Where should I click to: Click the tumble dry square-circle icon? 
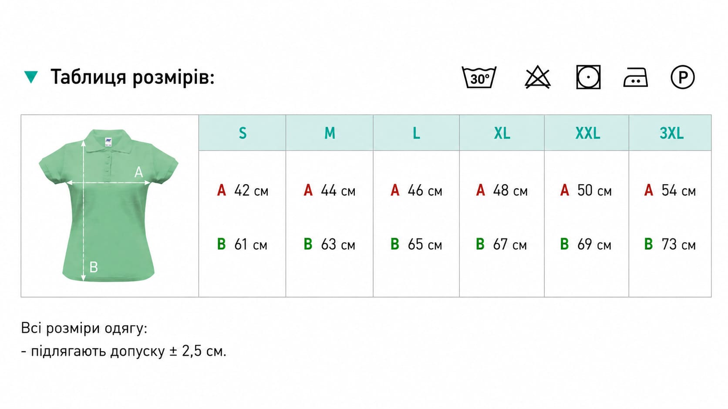[x=588, y=77]
